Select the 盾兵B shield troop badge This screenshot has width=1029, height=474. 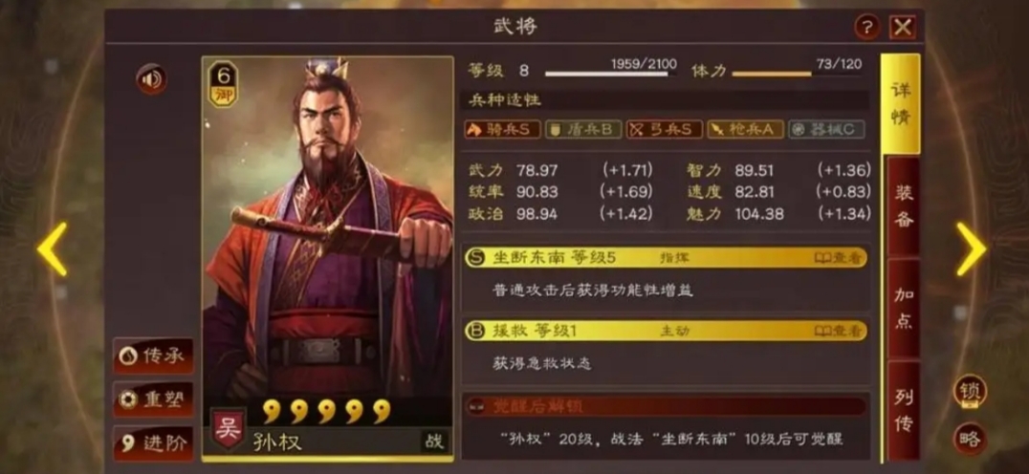583,129
